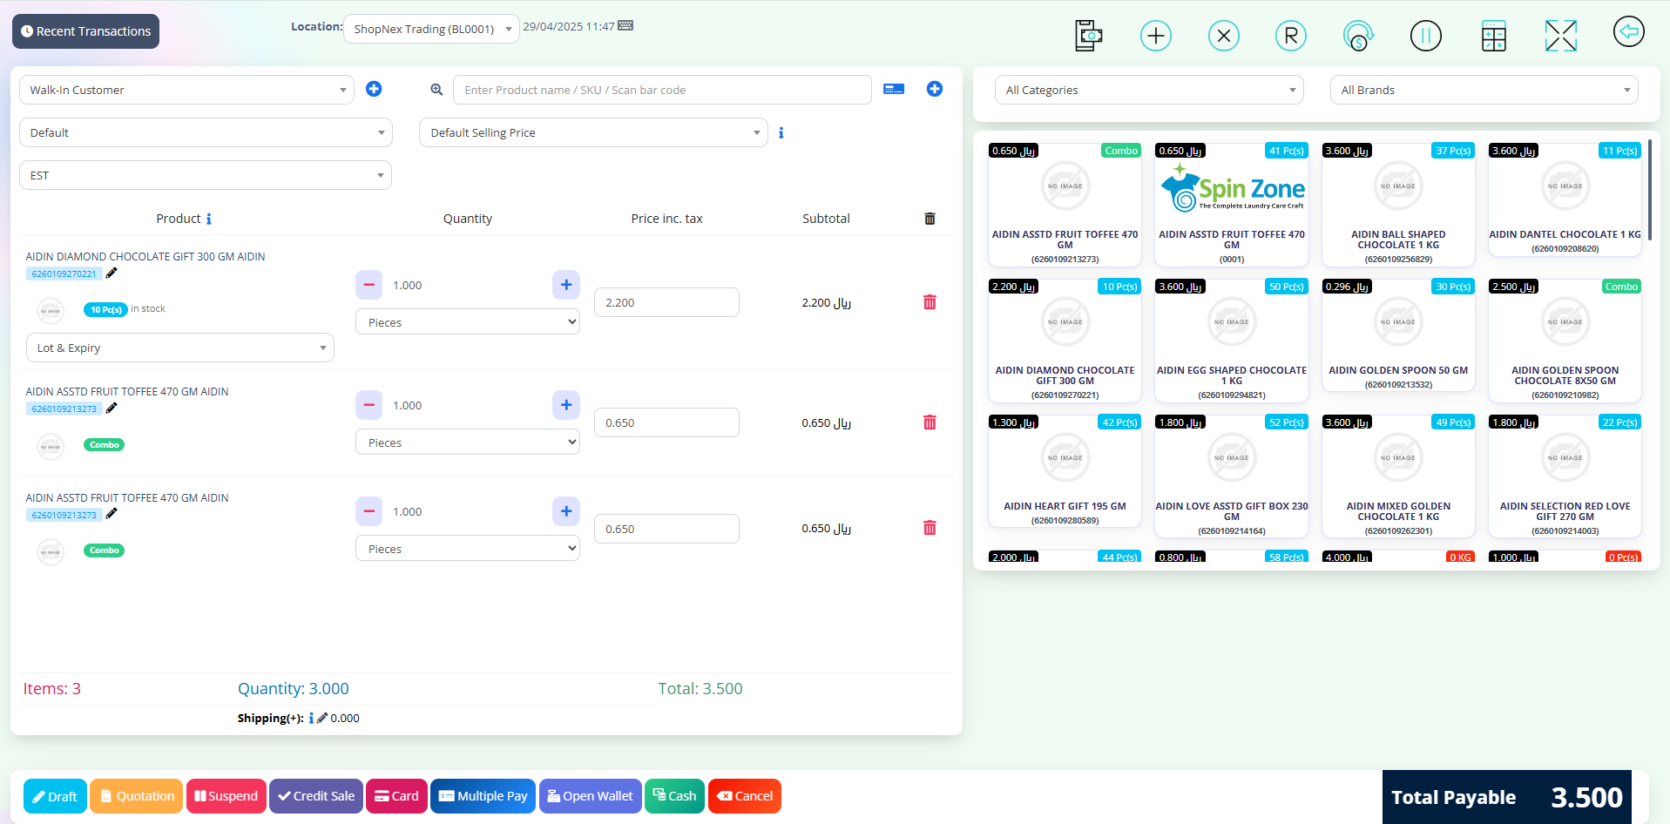Open the calculator icon
1670x824 pixels.
pos(1494,35)
